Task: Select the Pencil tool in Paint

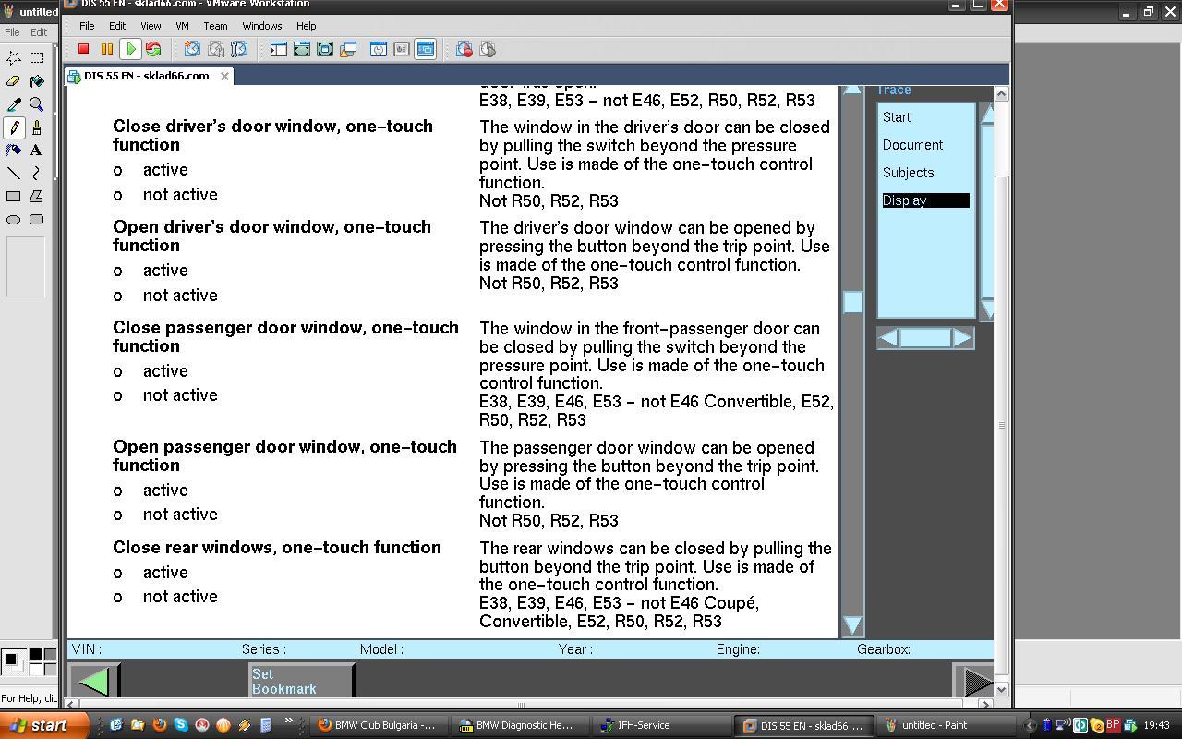Action: click(14, 127)
